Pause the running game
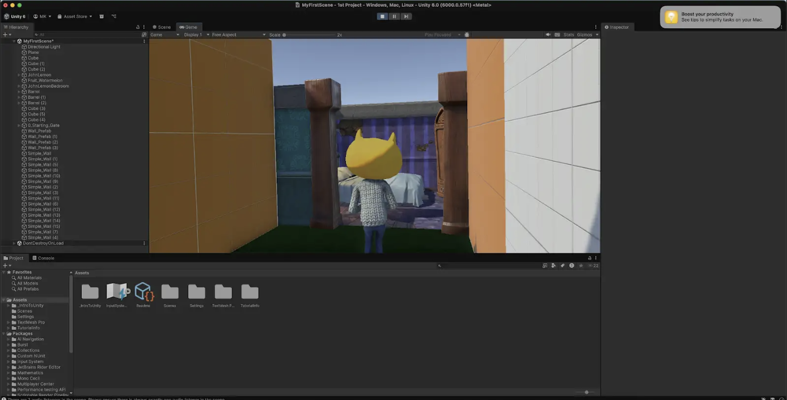787x400 pixels. point(394,16)
